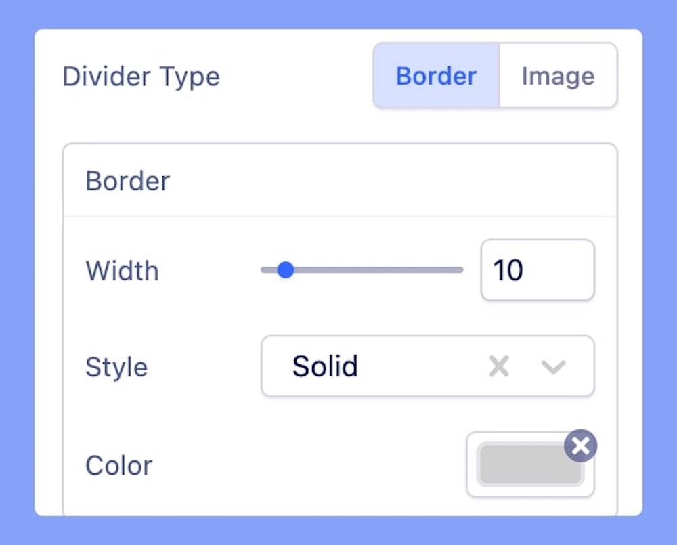This screenshot has width=677, height=545.
Task: Switch divider type to Image
Action: tap(558, 76)
